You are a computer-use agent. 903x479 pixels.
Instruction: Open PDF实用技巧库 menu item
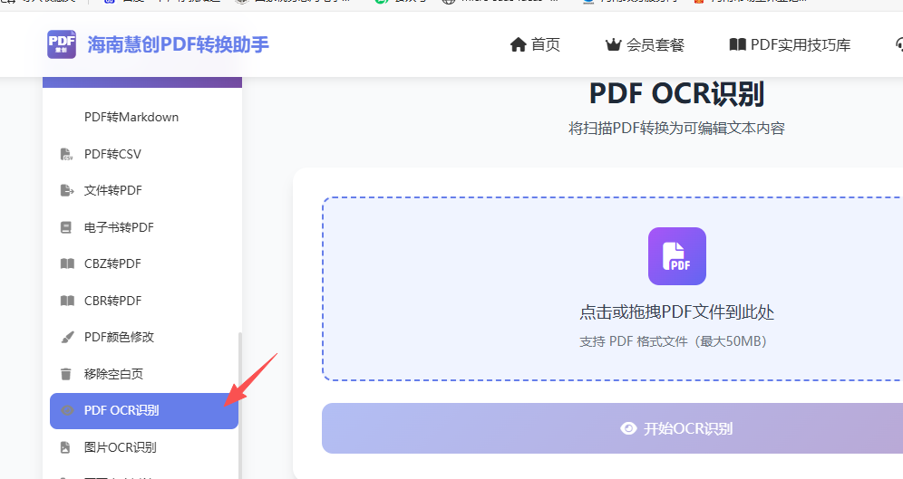[x=801, y=45]
